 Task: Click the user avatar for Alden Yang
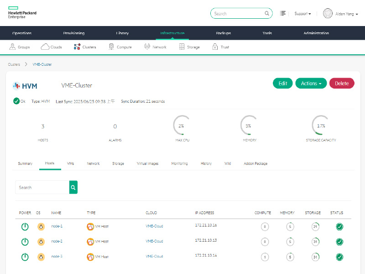[328, 14]
